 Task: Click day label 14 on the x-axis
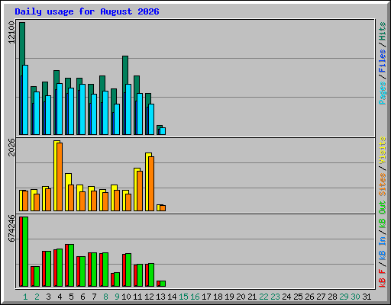172,297
